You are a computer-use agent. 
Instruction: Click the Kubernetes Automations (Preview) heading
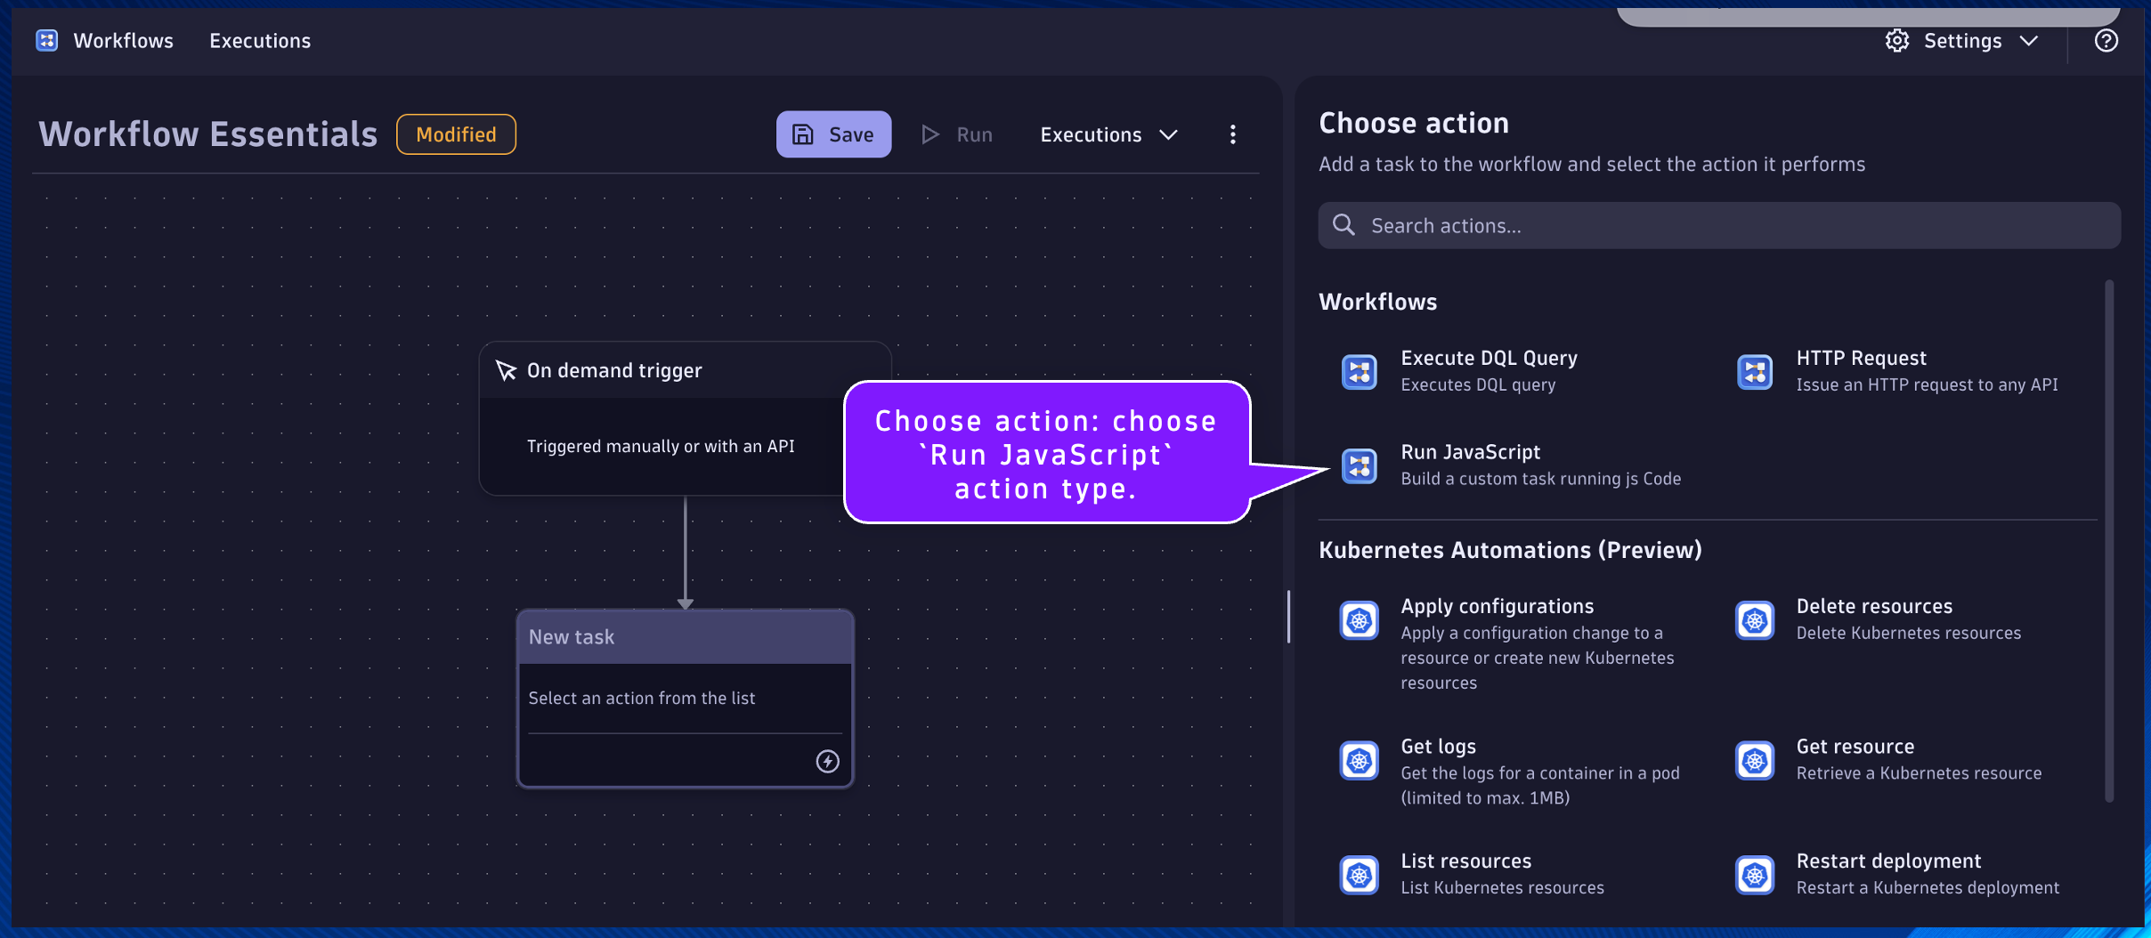pos(1510,550)
